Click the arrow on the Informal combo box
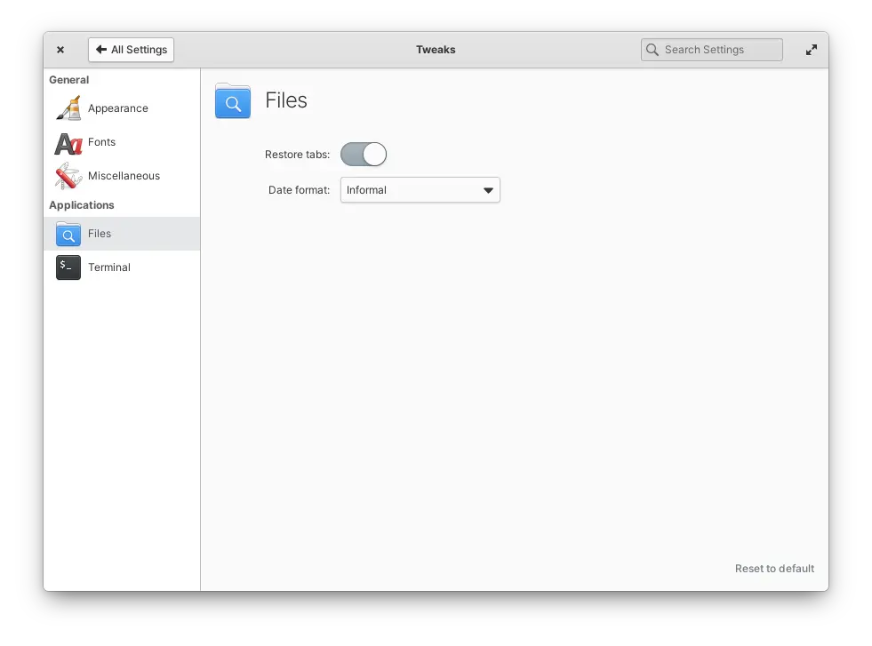Image resolution: width=872 pixels, height=646 pixels. 488,190
